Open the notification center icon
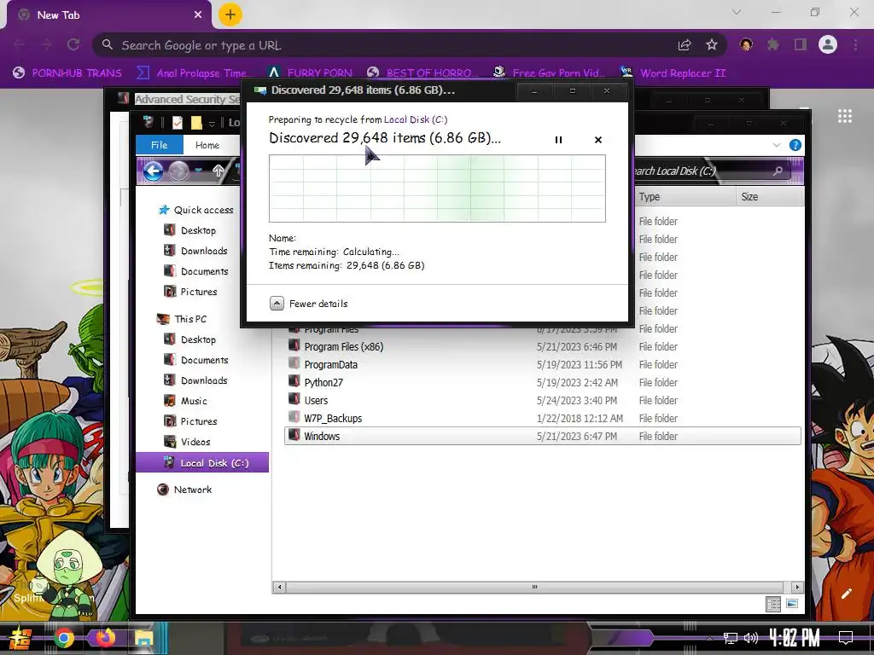The width and height of the screenshot is (874, 655). (846, 638)
